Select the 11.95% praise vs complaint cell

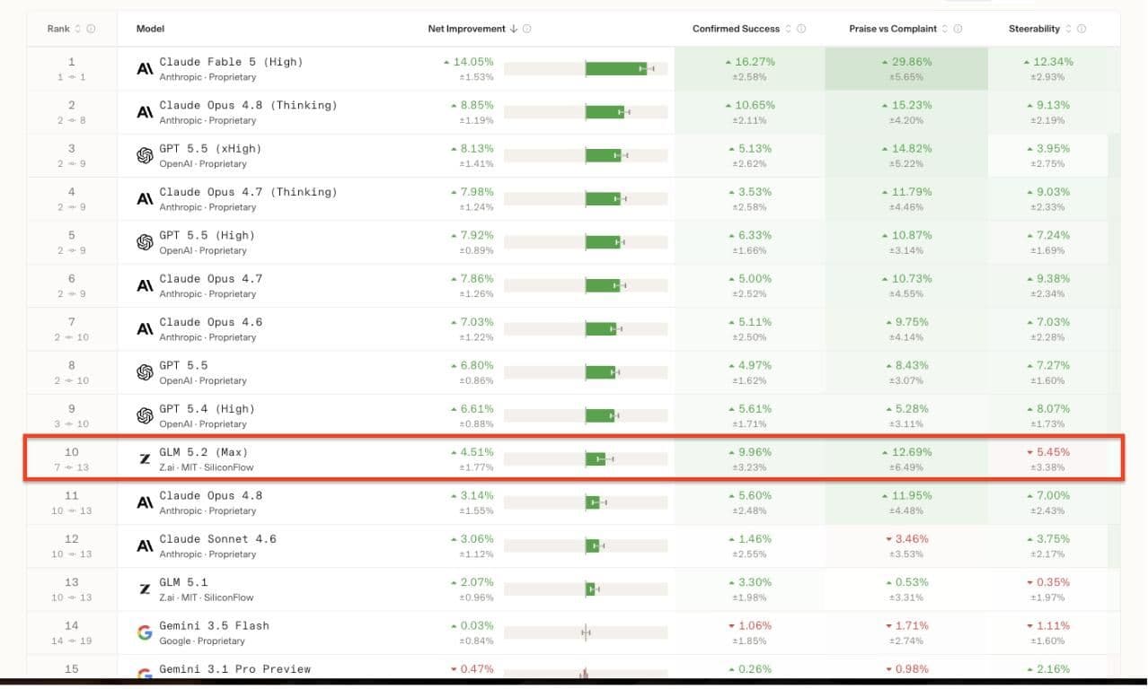point(906,502)
